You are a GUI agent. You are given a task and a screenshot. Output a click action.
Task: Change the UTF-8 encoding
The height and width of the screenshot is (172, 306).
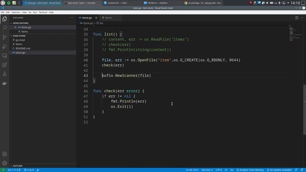[219, 170]
